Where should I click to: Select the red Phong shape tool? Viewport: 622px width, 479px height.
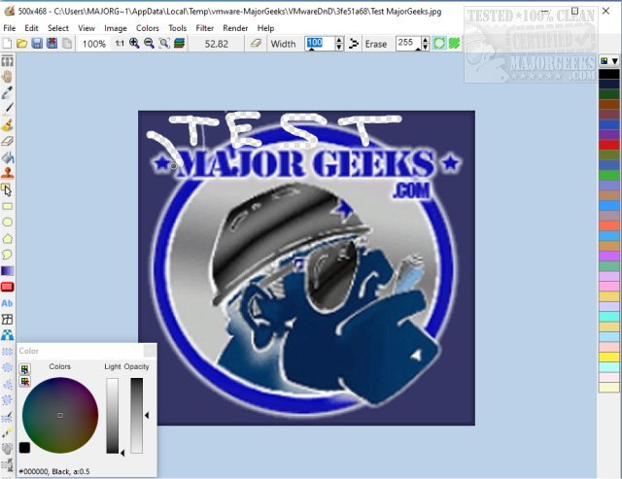point(7,287)
